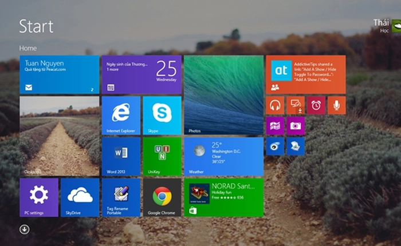Click the Thái user account name
Viewport: 401px width, 246px height.
381,23
